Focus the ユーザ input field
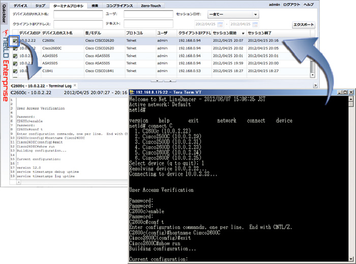This screenshot has width=356, height=264. click(149, 14)
